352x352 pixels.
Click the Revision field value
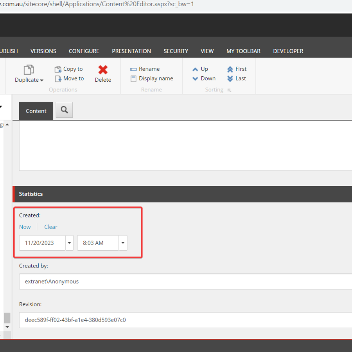tap(185, 320)
